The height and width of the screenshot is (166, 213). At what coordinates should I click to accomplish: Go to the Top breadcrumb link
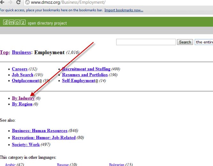[4, 52]
